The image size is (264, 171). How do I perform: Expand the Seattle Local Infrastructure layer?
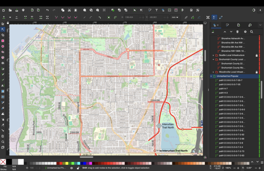(x=214, y=55)
